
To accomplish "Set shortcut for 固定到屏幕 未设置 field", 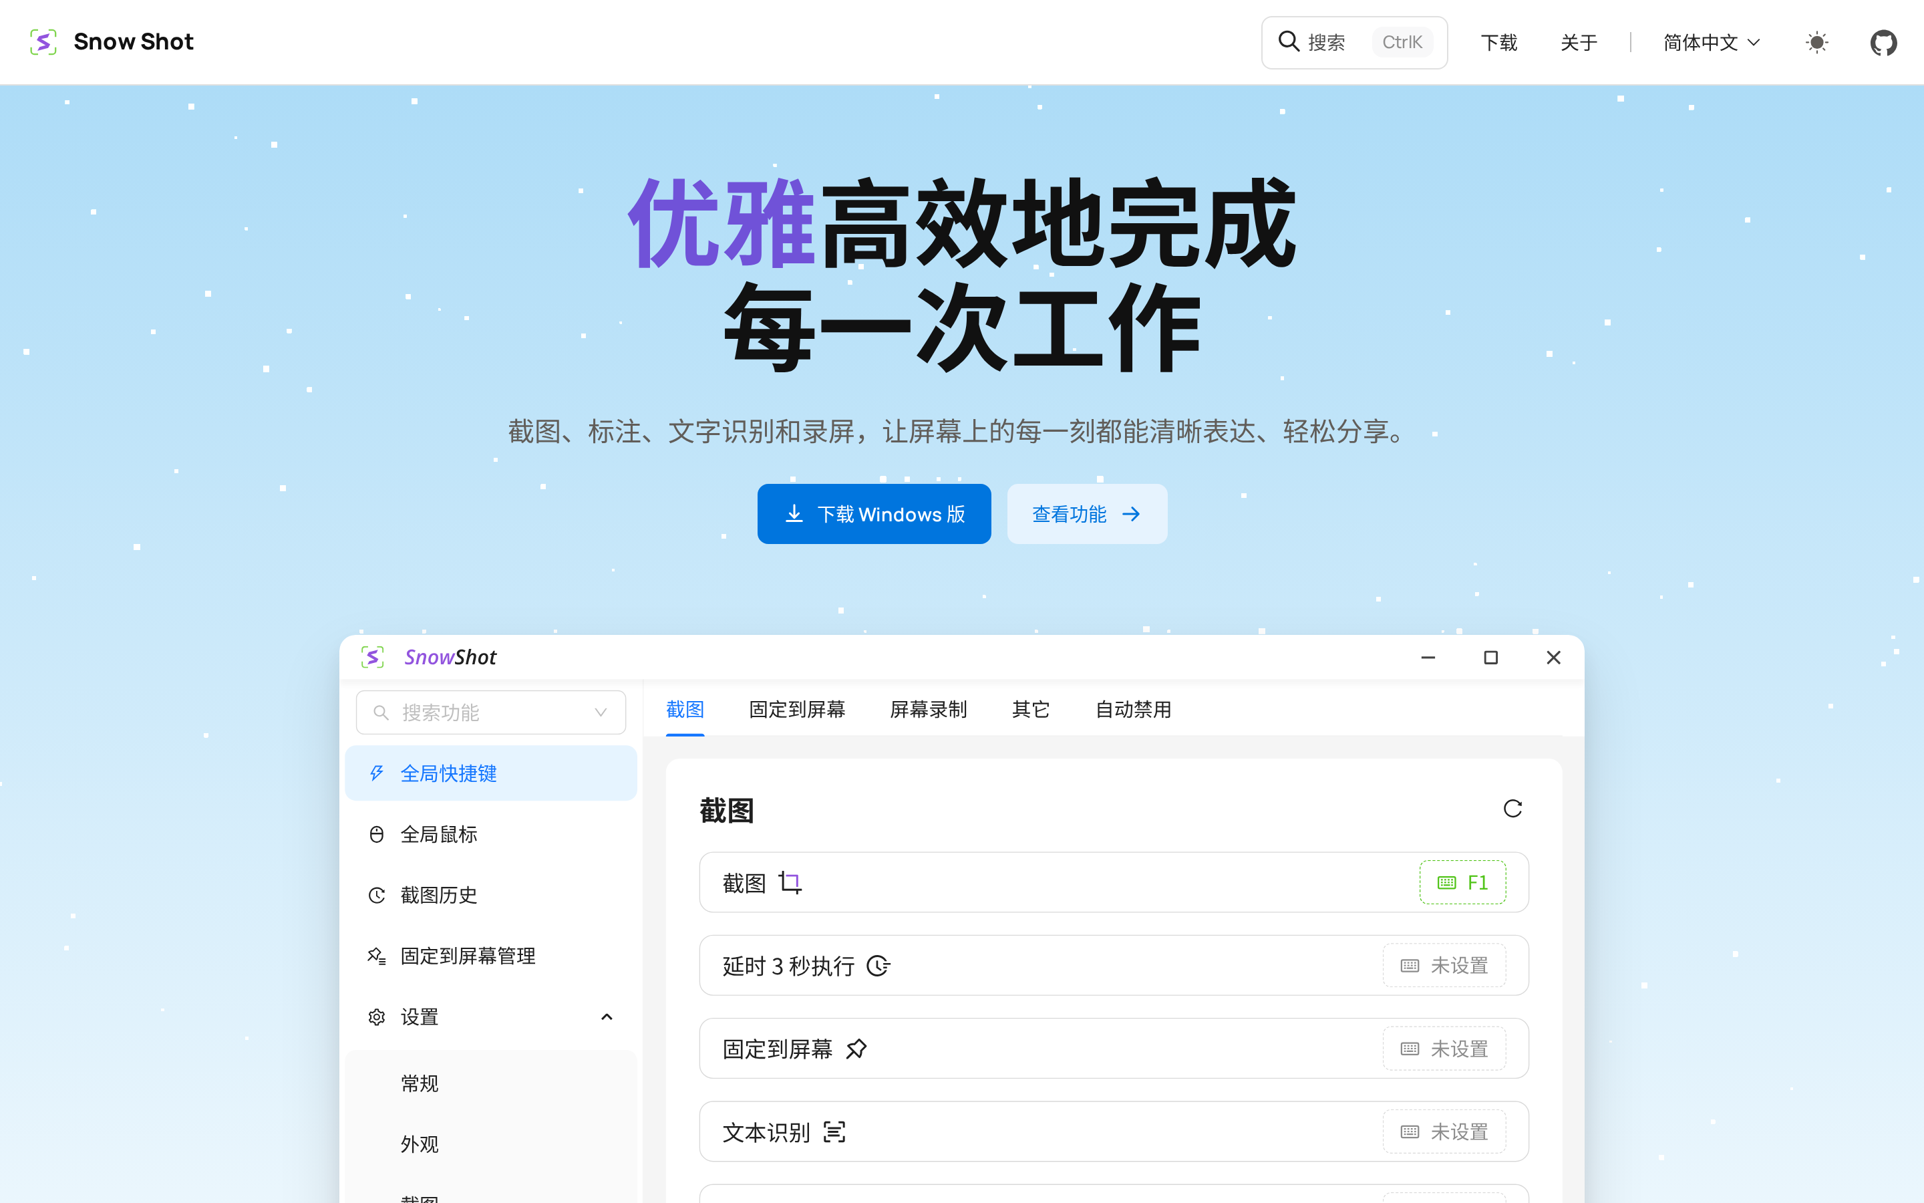I will (x=1444, y=1049).
